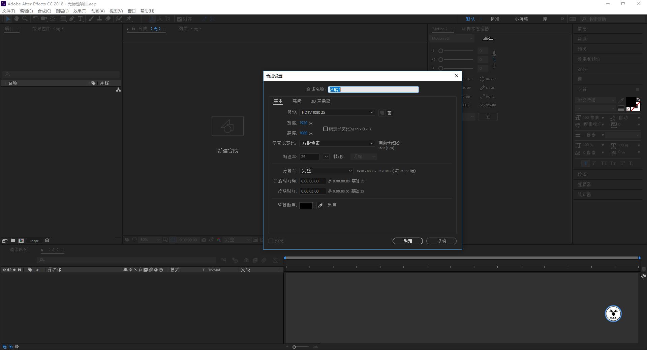Switch to the 高级 tab
647x350 pixels.
click(297, 101)
